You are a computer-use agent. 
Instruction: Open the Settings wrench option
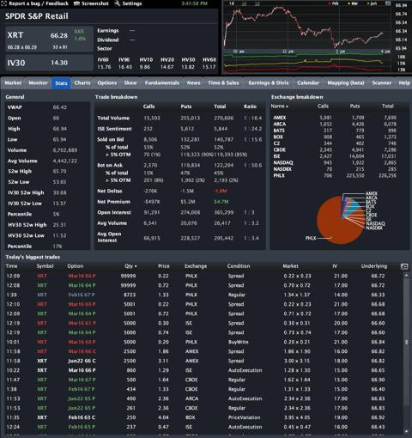(128, 3)
